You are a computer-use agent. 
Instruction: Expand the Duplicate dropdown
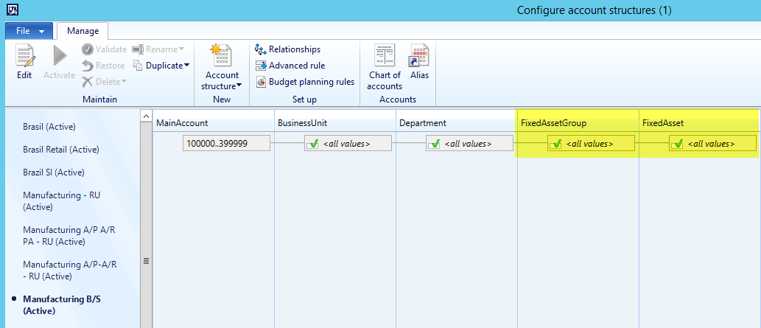pyautogui.click(x=186, y=66)
